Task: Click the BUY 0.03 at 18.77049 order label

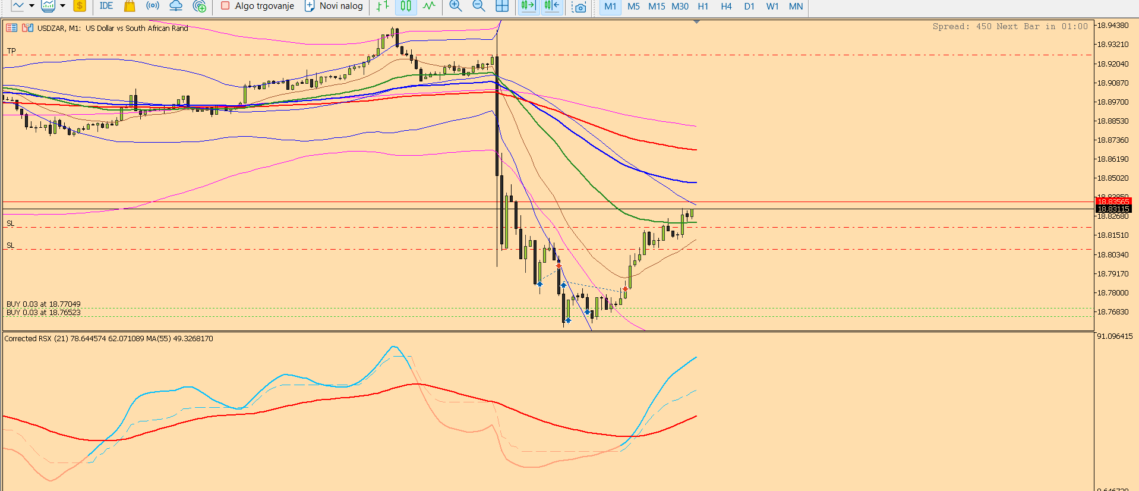Action: click(x=43, y=304)
